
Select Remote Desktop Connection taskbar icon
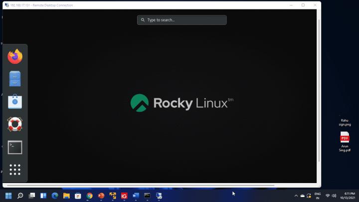[159, 196]
